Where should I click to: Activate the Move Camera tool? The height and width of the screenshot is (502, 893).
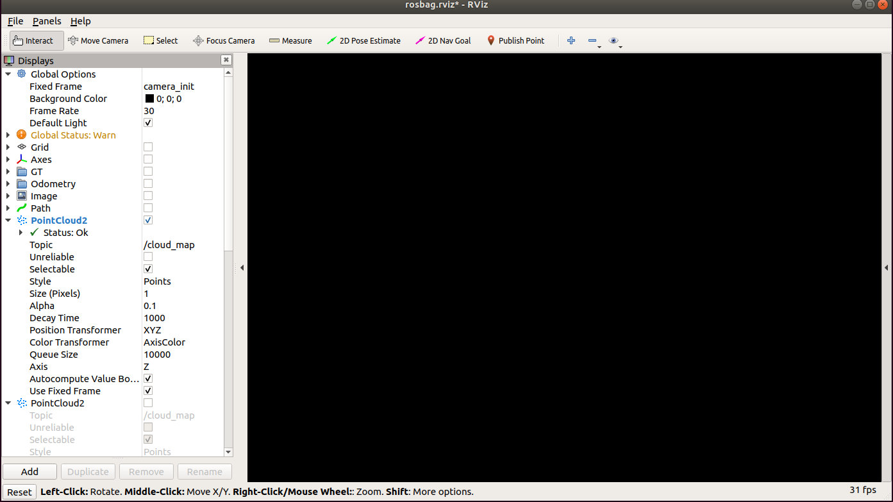pos(98,40)
